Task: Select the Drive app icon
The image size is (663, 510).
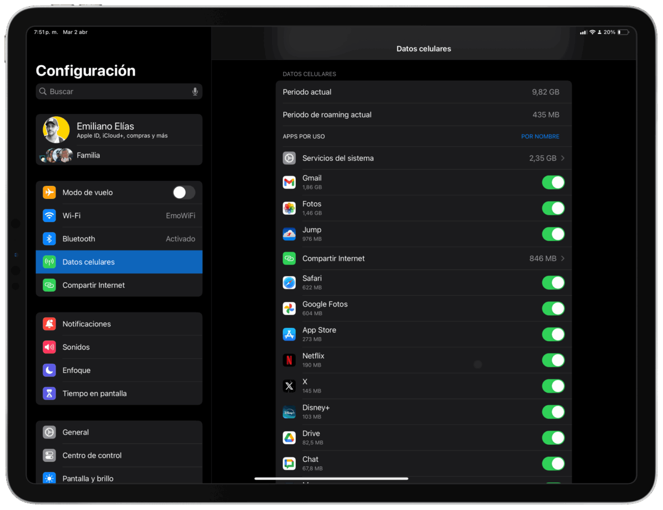Action: click(289, 437)
